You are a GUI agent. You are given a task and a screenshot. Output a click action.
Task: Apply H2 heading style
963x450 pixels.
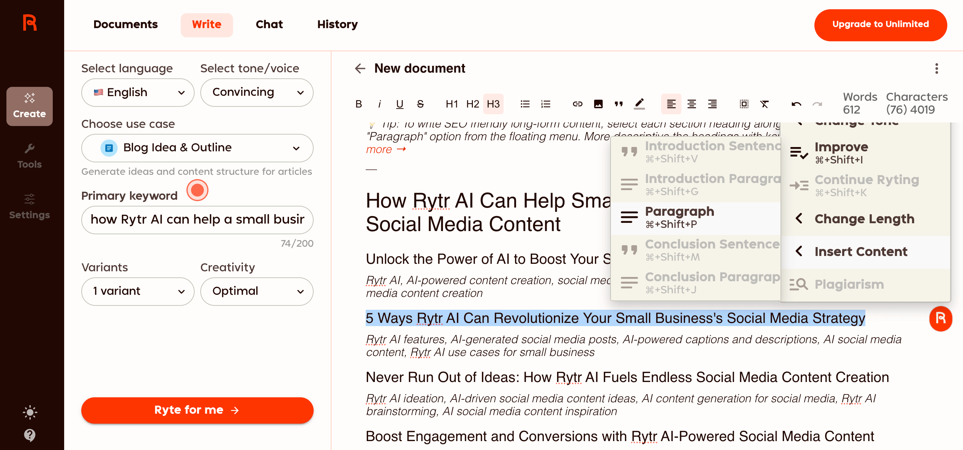(473, 104)
